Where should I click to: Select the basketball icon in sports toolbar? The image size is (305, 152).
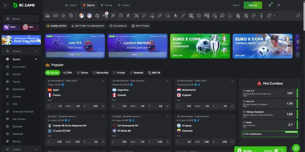(x=120, y=16)
